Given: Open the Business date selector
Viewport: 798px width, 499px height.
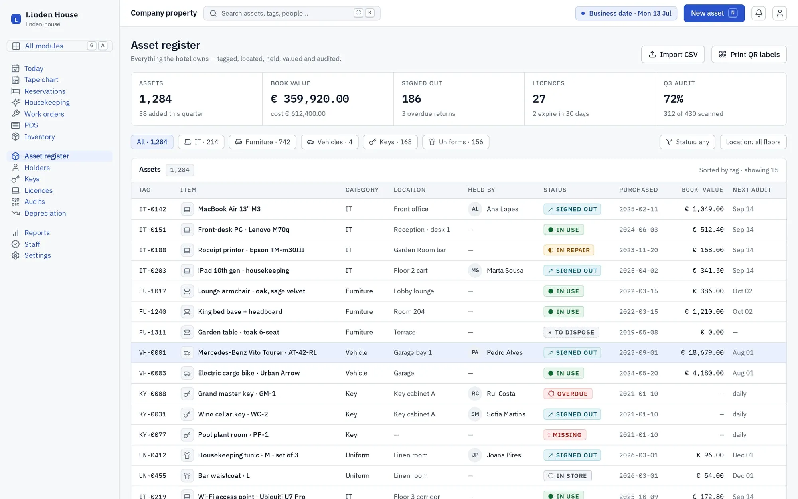Looking at the screenshot, I should [x=626, y=13].
